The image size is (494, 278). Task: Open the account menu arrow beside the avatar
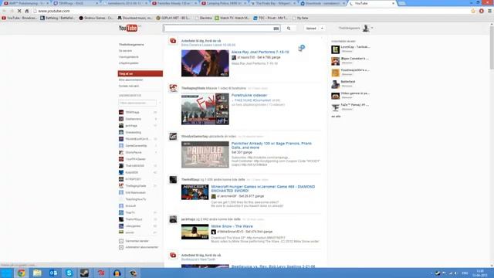click(372, 28)
